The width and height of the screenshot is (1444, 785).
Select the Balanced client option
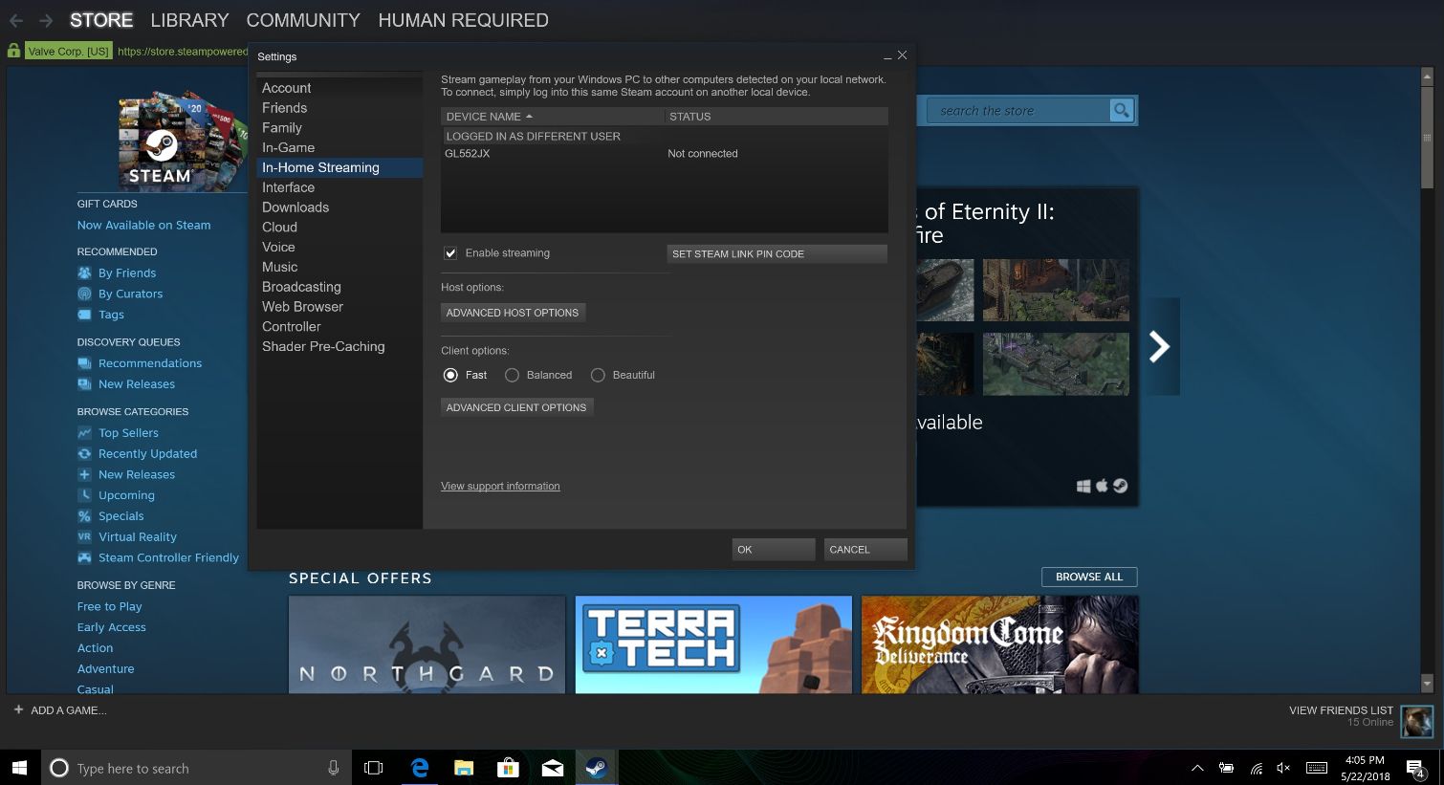(512, 375)
